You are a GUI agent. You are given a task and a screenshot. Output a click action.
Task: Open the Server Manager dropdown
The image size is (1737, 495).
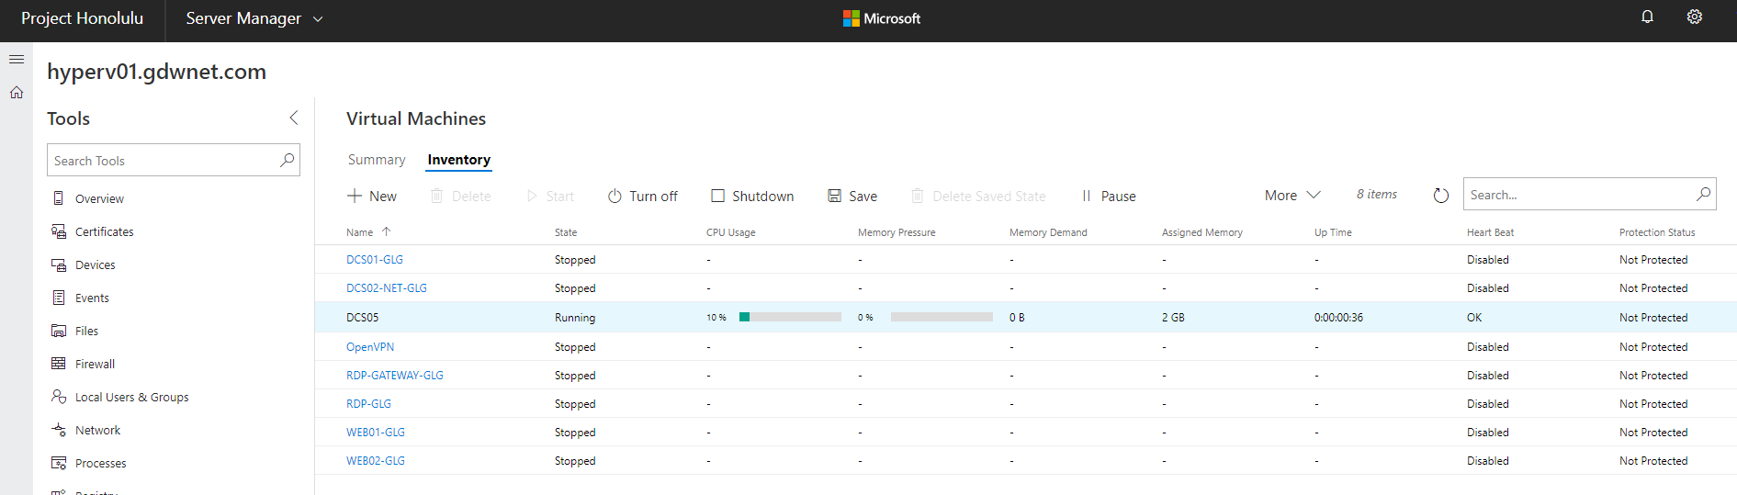[254, 18]
